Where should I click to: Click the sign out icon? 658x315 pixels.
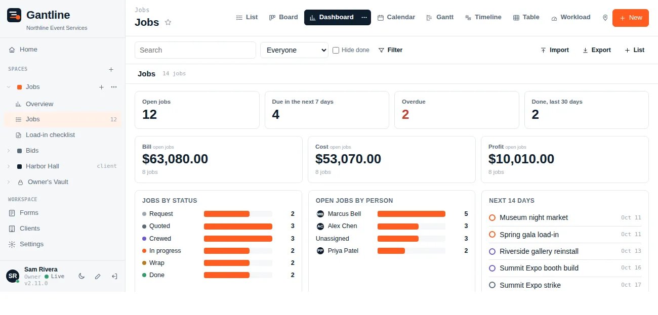(114, 276)
